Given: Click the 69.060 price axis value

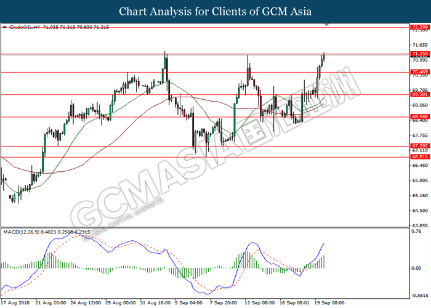Looking at the screenshot, I should point(421,105).
